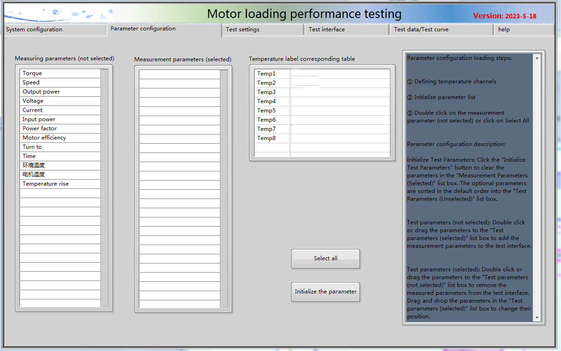Click the help text scroll down arrow
The height and width of the screenshot is (351, 561).
(x=537, y=318)
